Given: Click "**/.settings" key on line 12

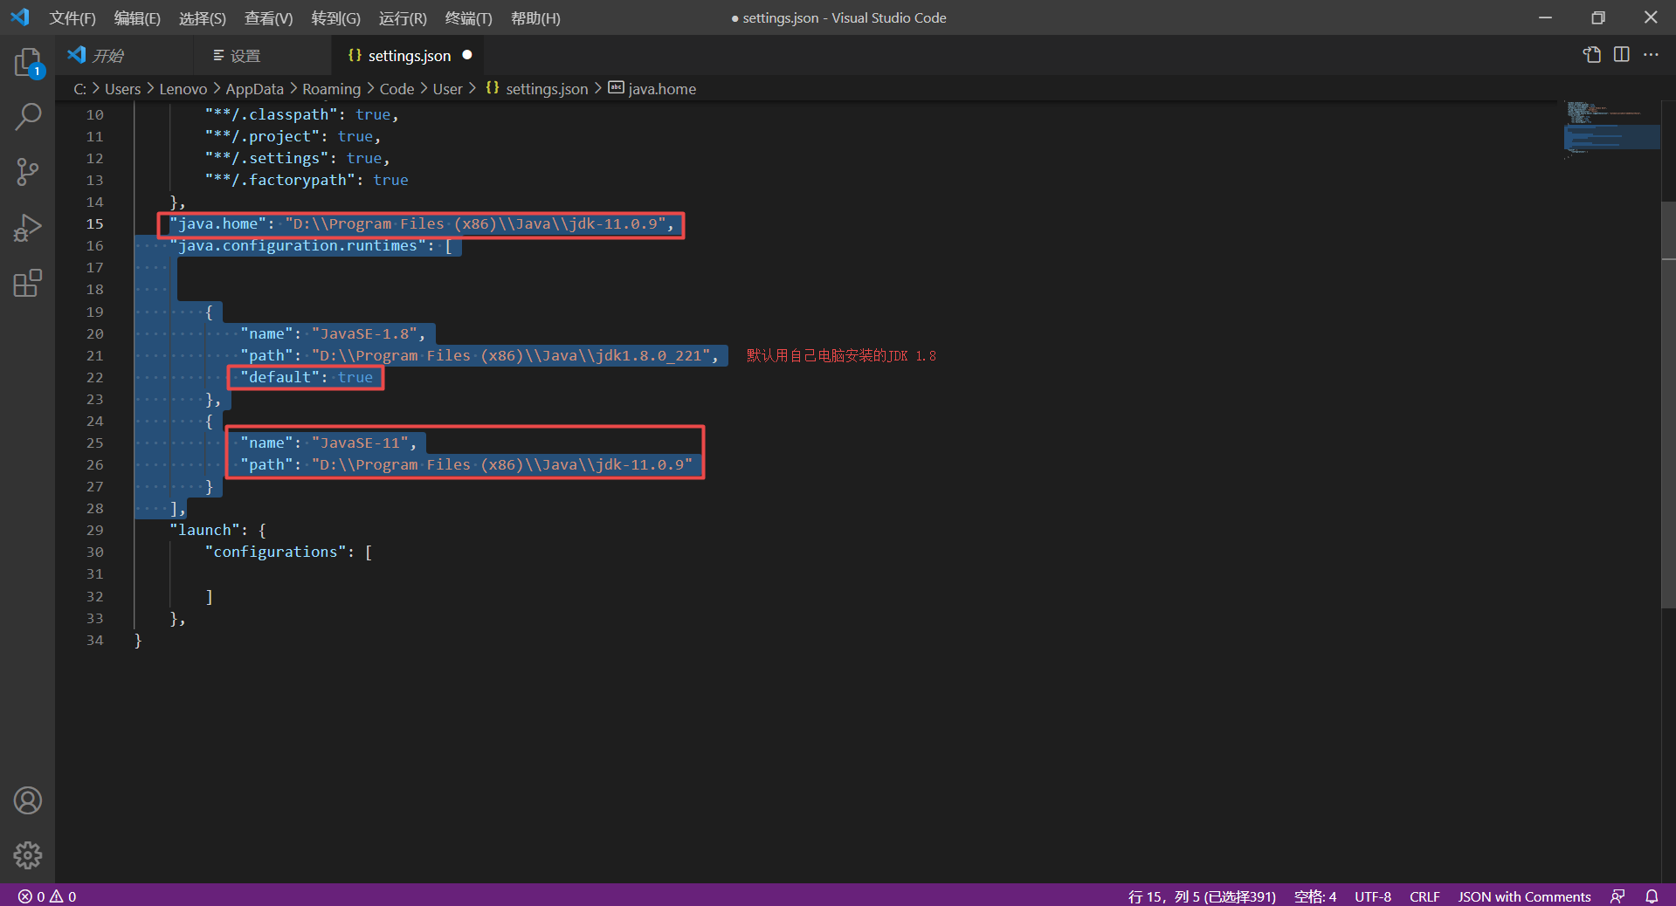Looking at the screenshot, I should 266,159.
